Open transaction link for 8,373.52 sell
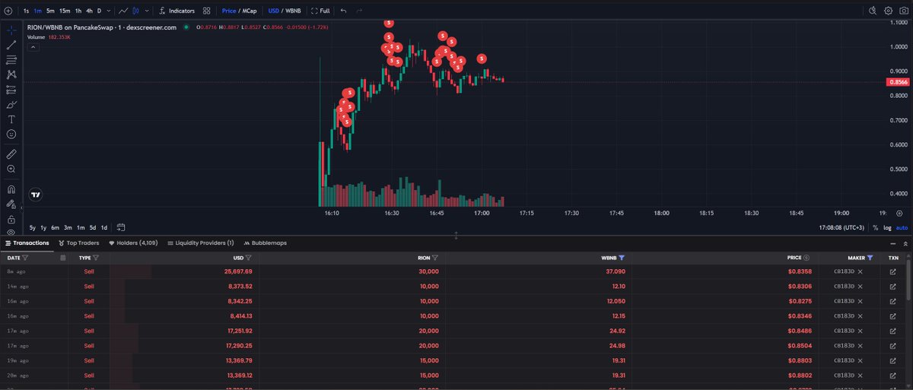 click(x=893, y=287)
